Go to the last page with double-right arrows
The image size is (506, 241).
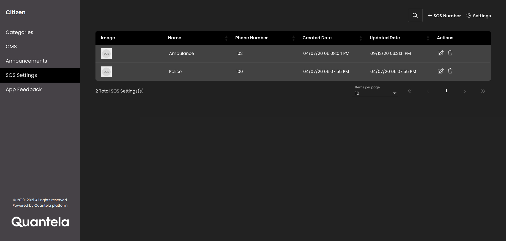pos(483,91)
